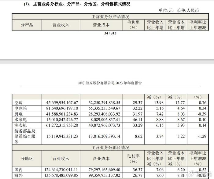This screenshot has width=214, height=179.
Task: Select the 空调 row label
Action: [19, 102]
